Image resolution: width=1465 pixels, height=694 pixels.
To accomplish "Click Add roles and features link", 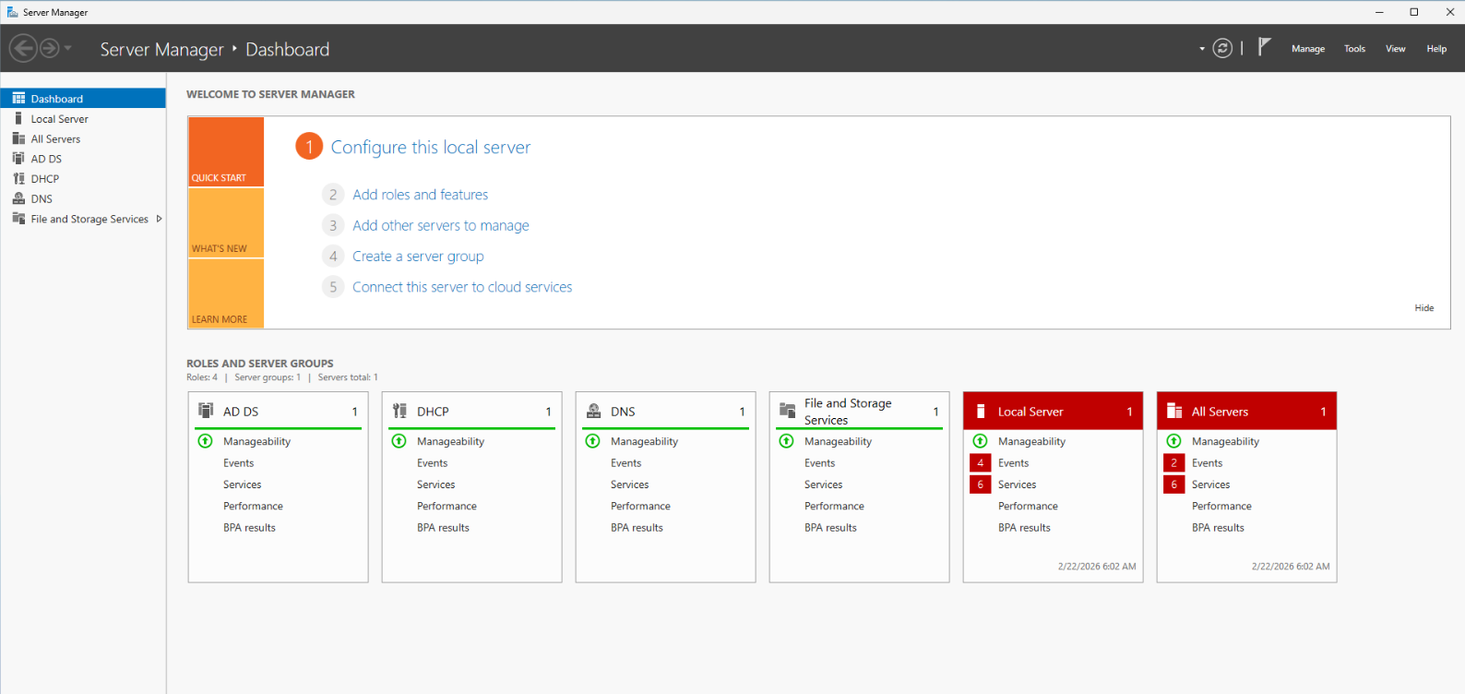I will (x=420, y=195).
